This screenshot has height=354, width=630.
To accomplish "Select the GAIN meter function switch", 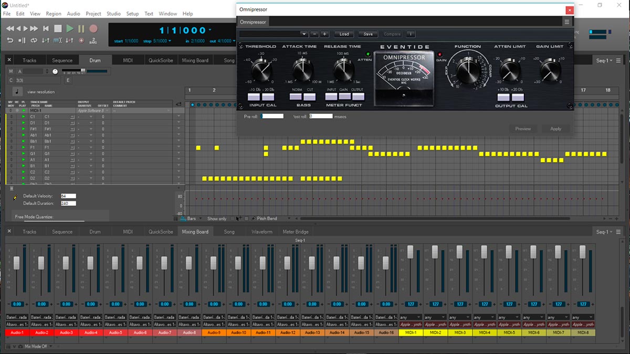I will (x=345, y=96).
